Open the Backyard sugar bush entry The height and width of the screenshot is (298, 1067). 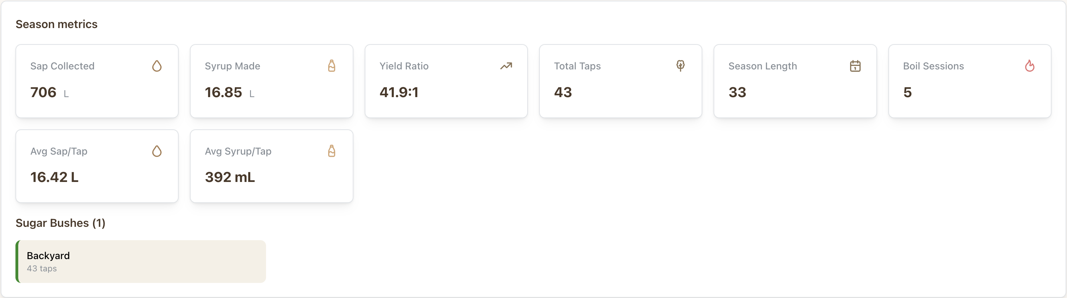click(x=141, y=261)
